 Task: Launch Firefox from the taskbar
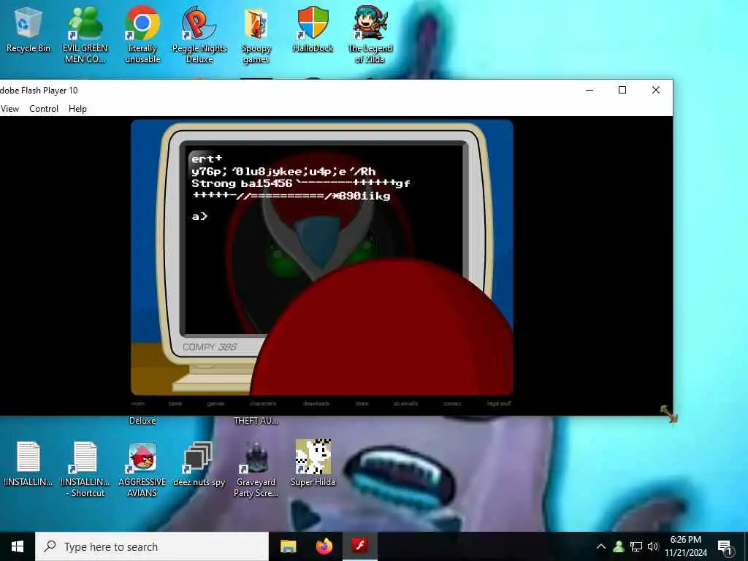pos(324,546)
